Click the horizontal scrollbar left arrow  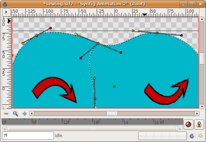(32, 113)
